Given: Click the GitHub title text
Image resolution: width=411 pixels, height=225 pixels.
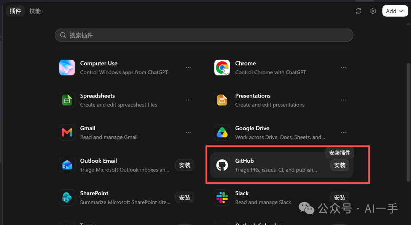Looking at the screenshot, I should pos(244,161).
